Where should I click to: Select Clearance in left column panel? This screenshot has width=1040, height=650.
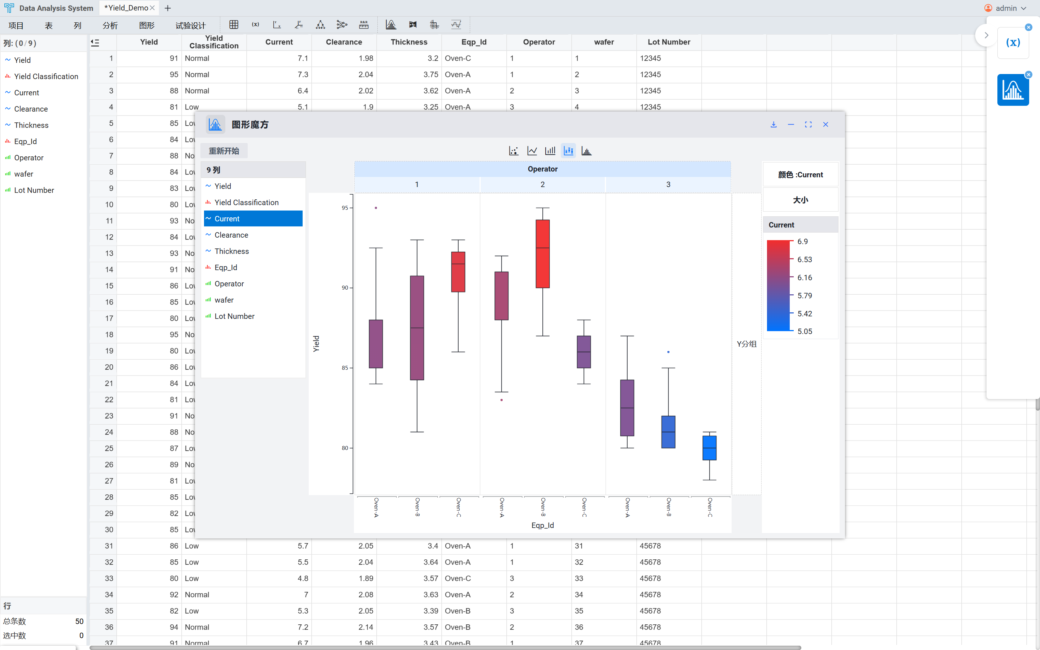43,109
